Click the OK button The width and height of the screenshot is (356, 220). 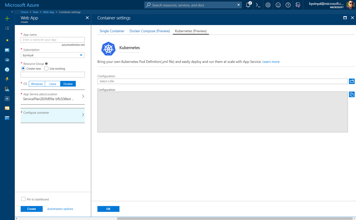[108, 209]
